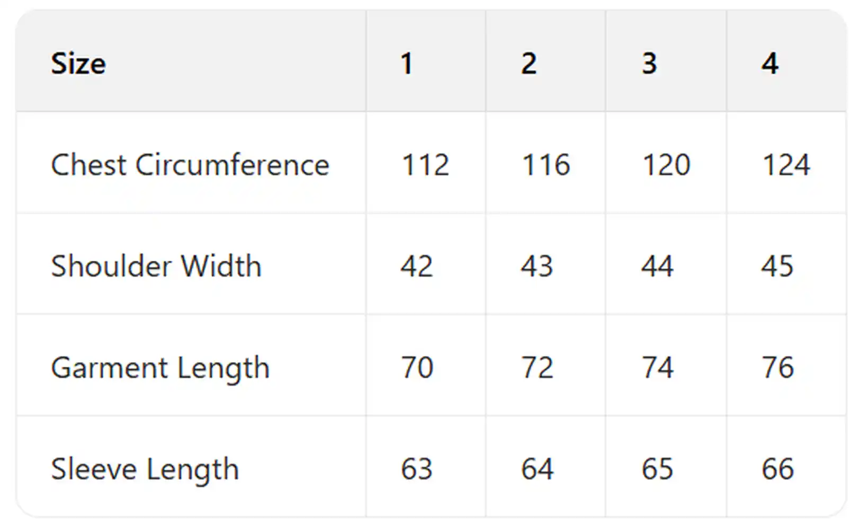Click the Chest Circumference row label
Viewport: 861px width, 530px height.
(x=190, y=164)
